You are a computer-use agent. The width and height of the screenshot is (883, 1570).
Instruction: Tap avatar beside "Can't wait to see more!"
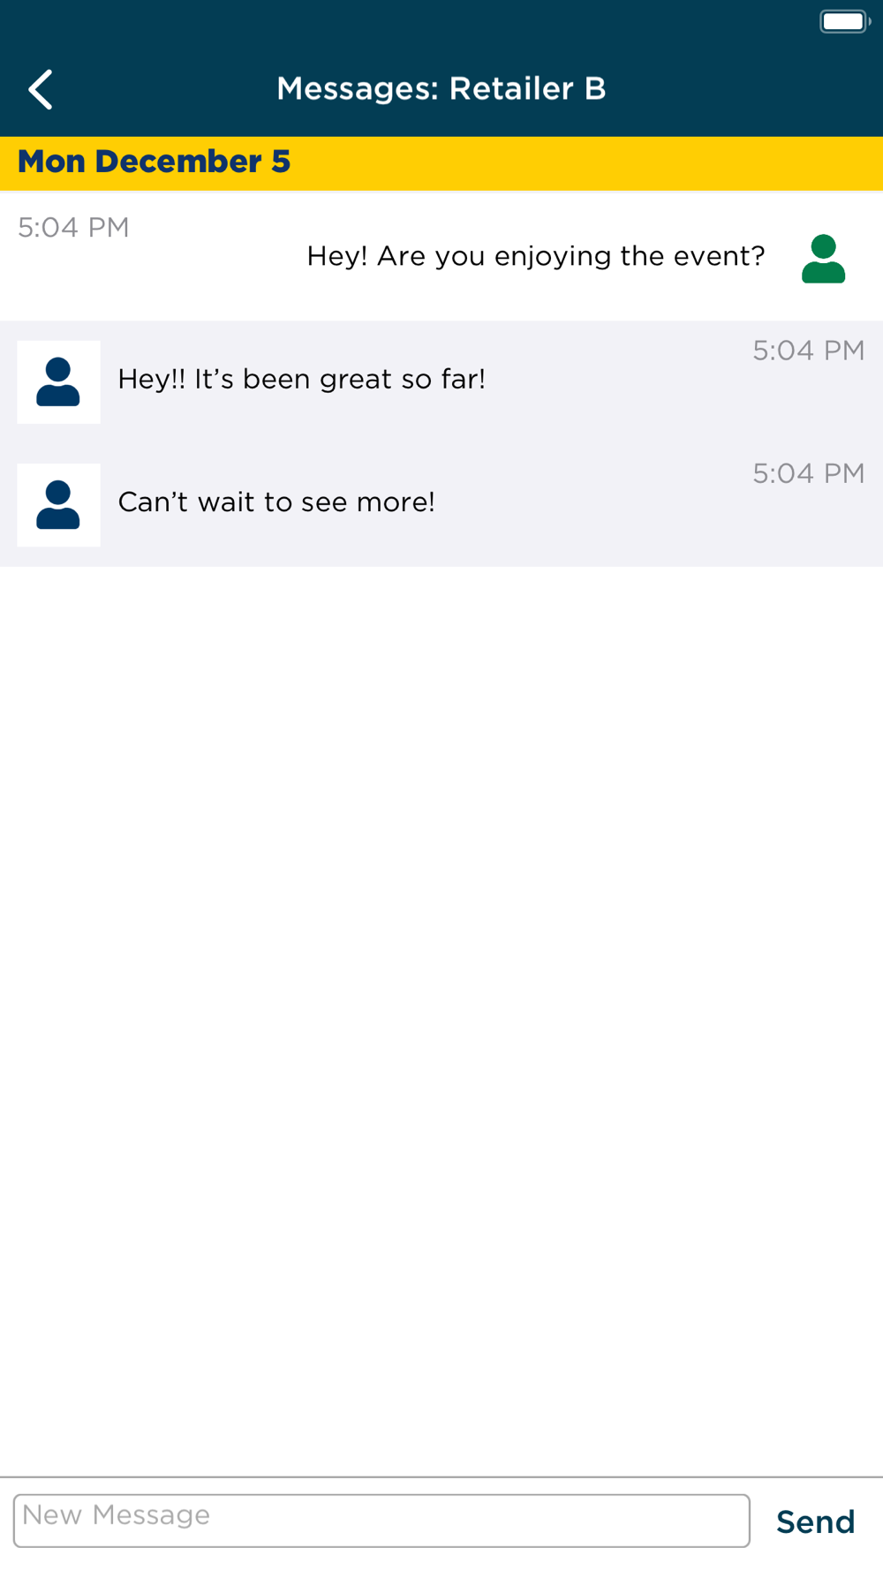click(x=58, y=505)
